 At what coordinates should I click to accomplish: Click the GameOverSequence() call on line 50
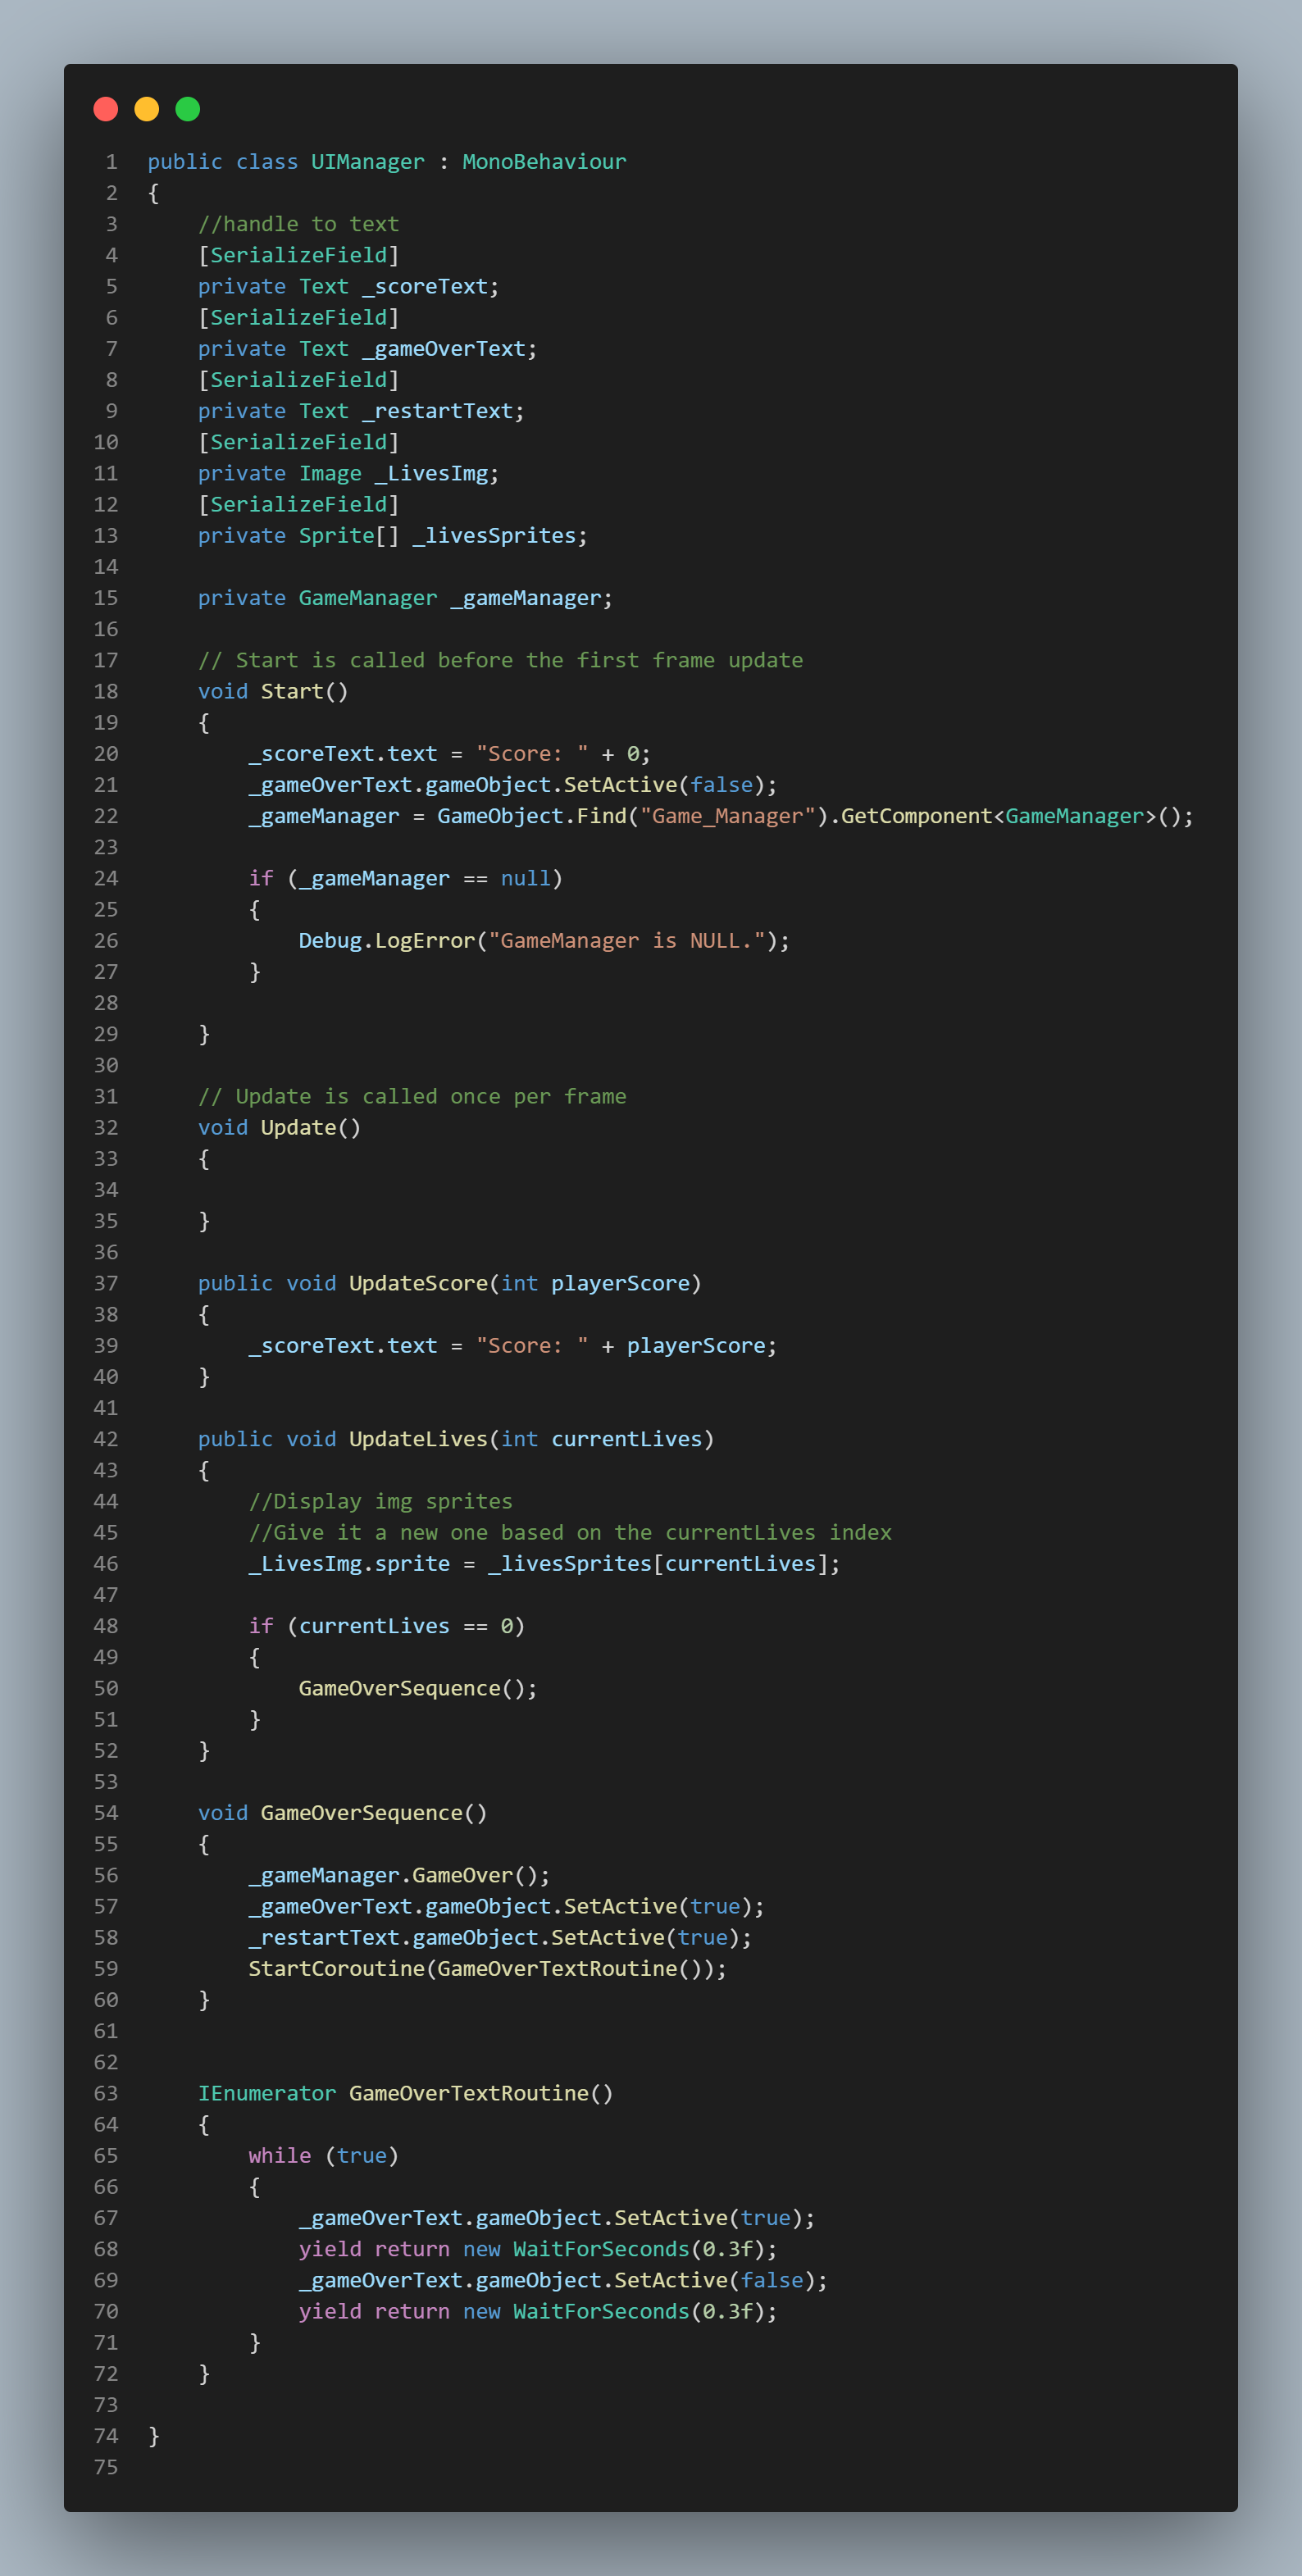coord(418,1689)
